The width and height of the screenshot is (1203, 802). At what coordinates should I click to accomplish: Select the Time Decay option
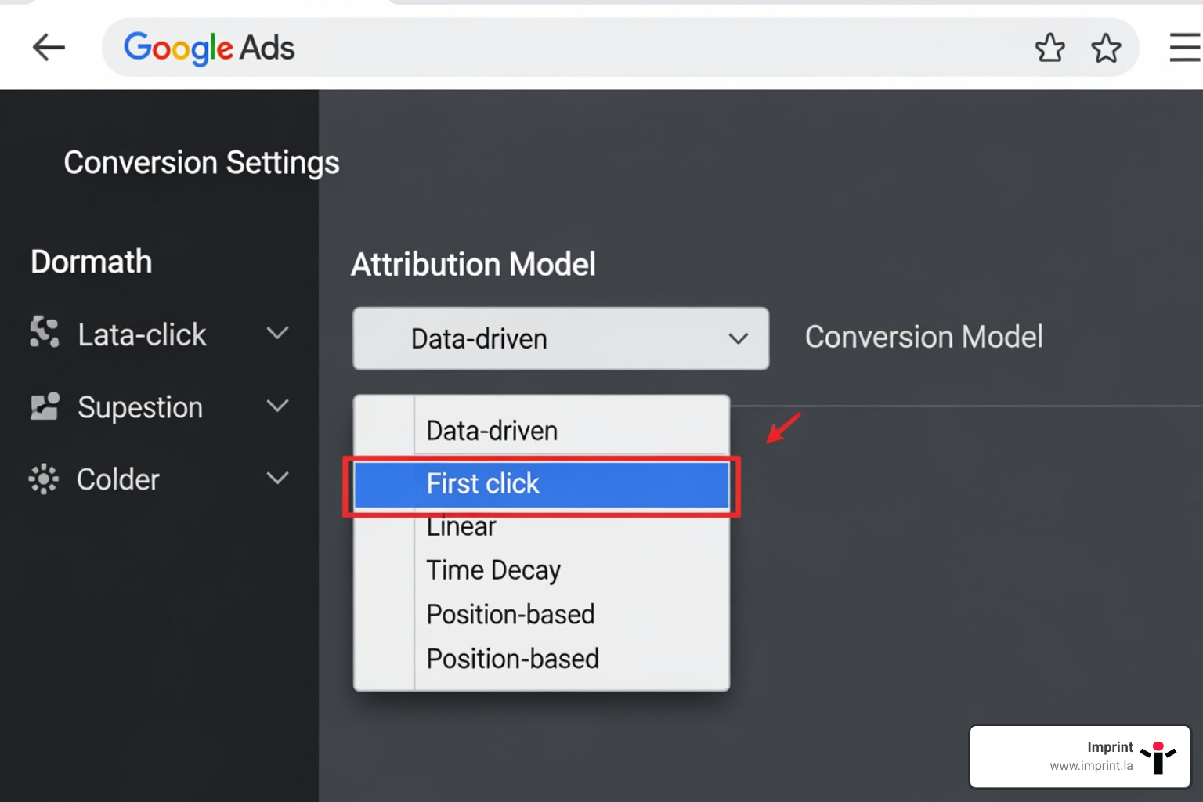[x=493, y=570]
